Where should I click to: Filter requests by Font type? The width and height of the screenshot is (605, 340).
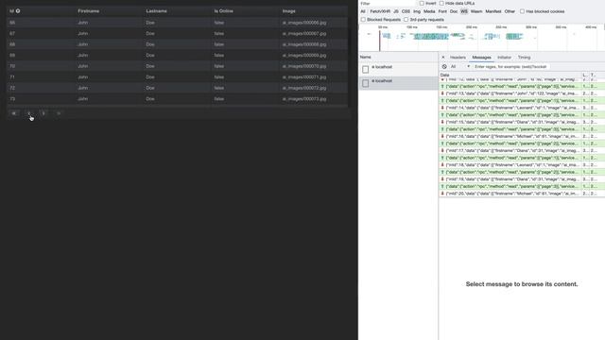(x=442, y=11)
